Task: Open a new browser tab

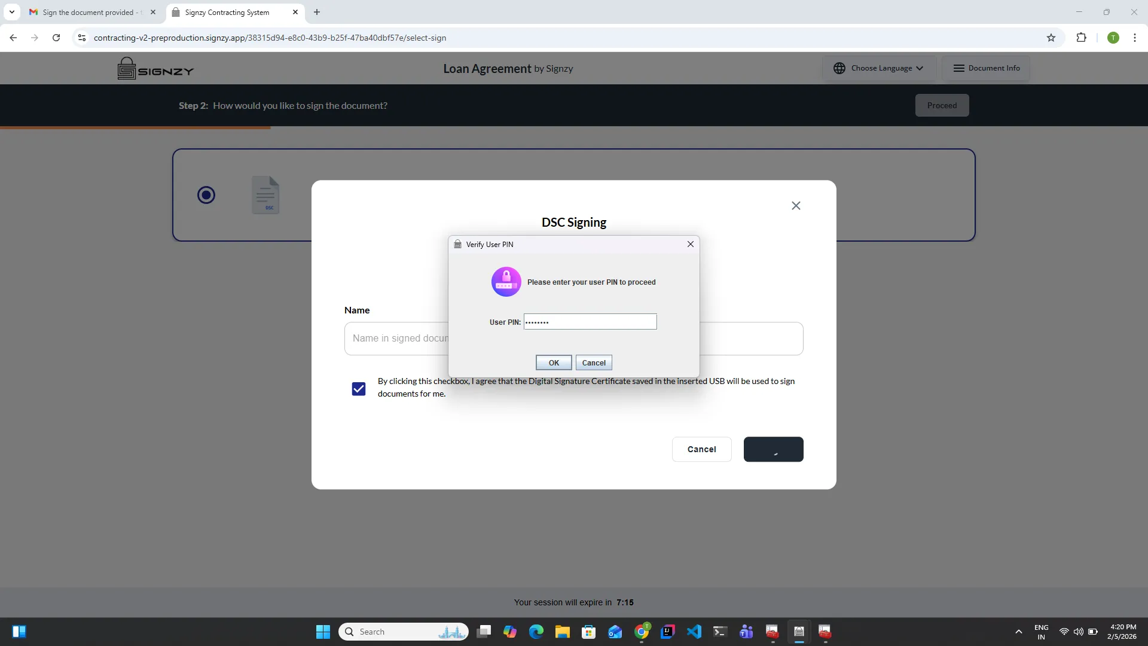Action: (x=317, y=12)
